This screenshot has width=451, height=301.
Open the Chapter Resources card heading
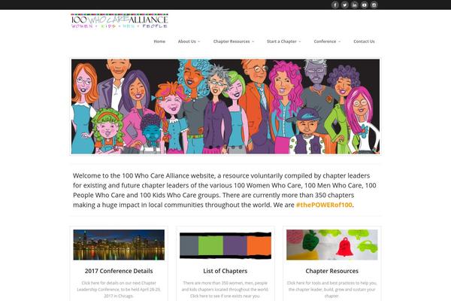(332, 271)
